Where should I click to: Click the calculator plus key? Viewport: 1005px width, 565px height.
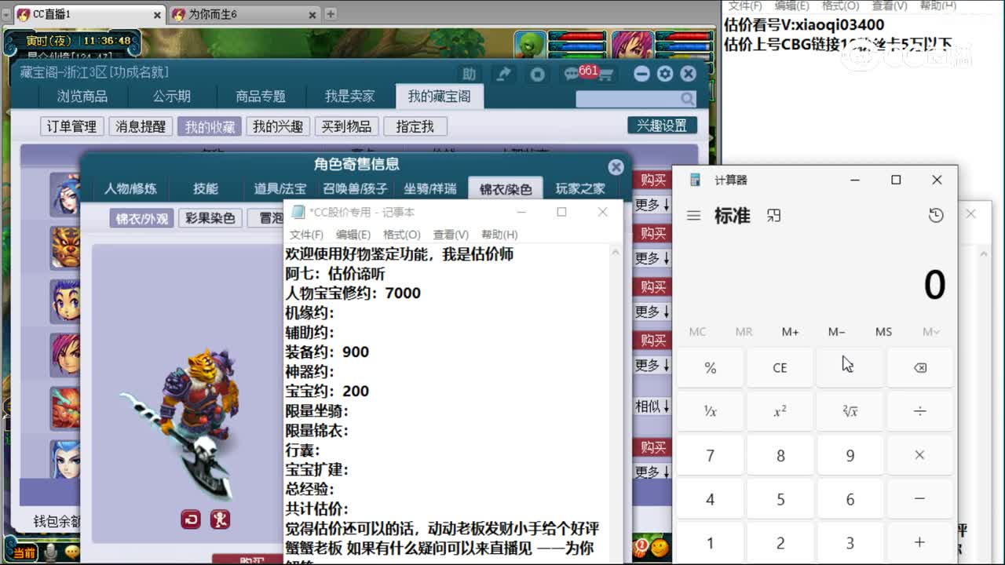[920, 543]
